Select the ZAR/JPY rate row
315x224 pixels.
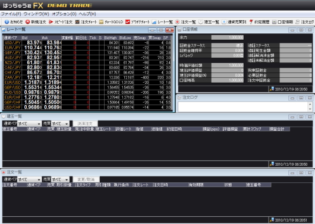pos(87,77)
